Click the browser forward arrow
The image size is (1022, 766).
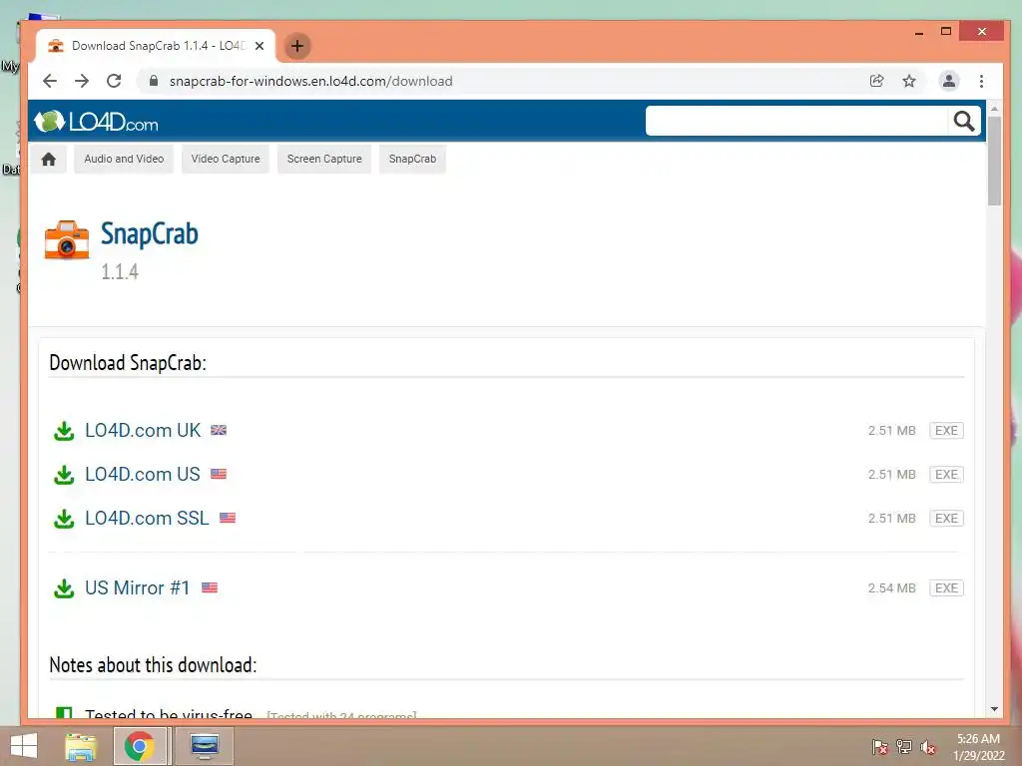pos(82,81)
